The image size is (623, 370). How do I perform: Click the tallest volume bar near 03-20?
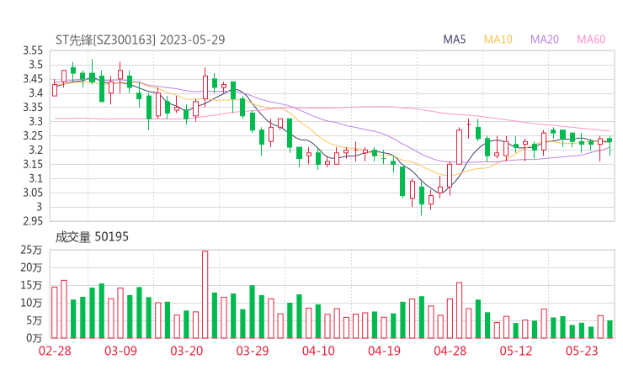tap(205, 294)
